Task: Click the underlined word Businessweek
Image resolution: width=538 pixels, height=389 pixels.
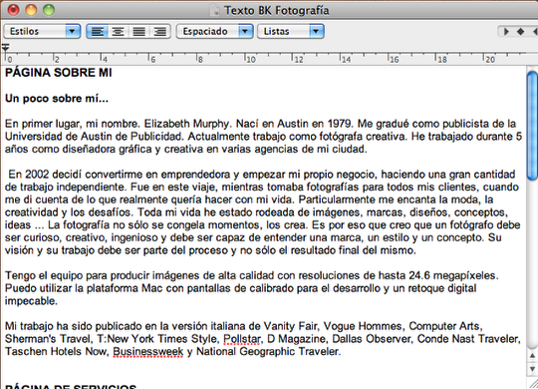Action: pyautogui.click(x=147, y=351)
